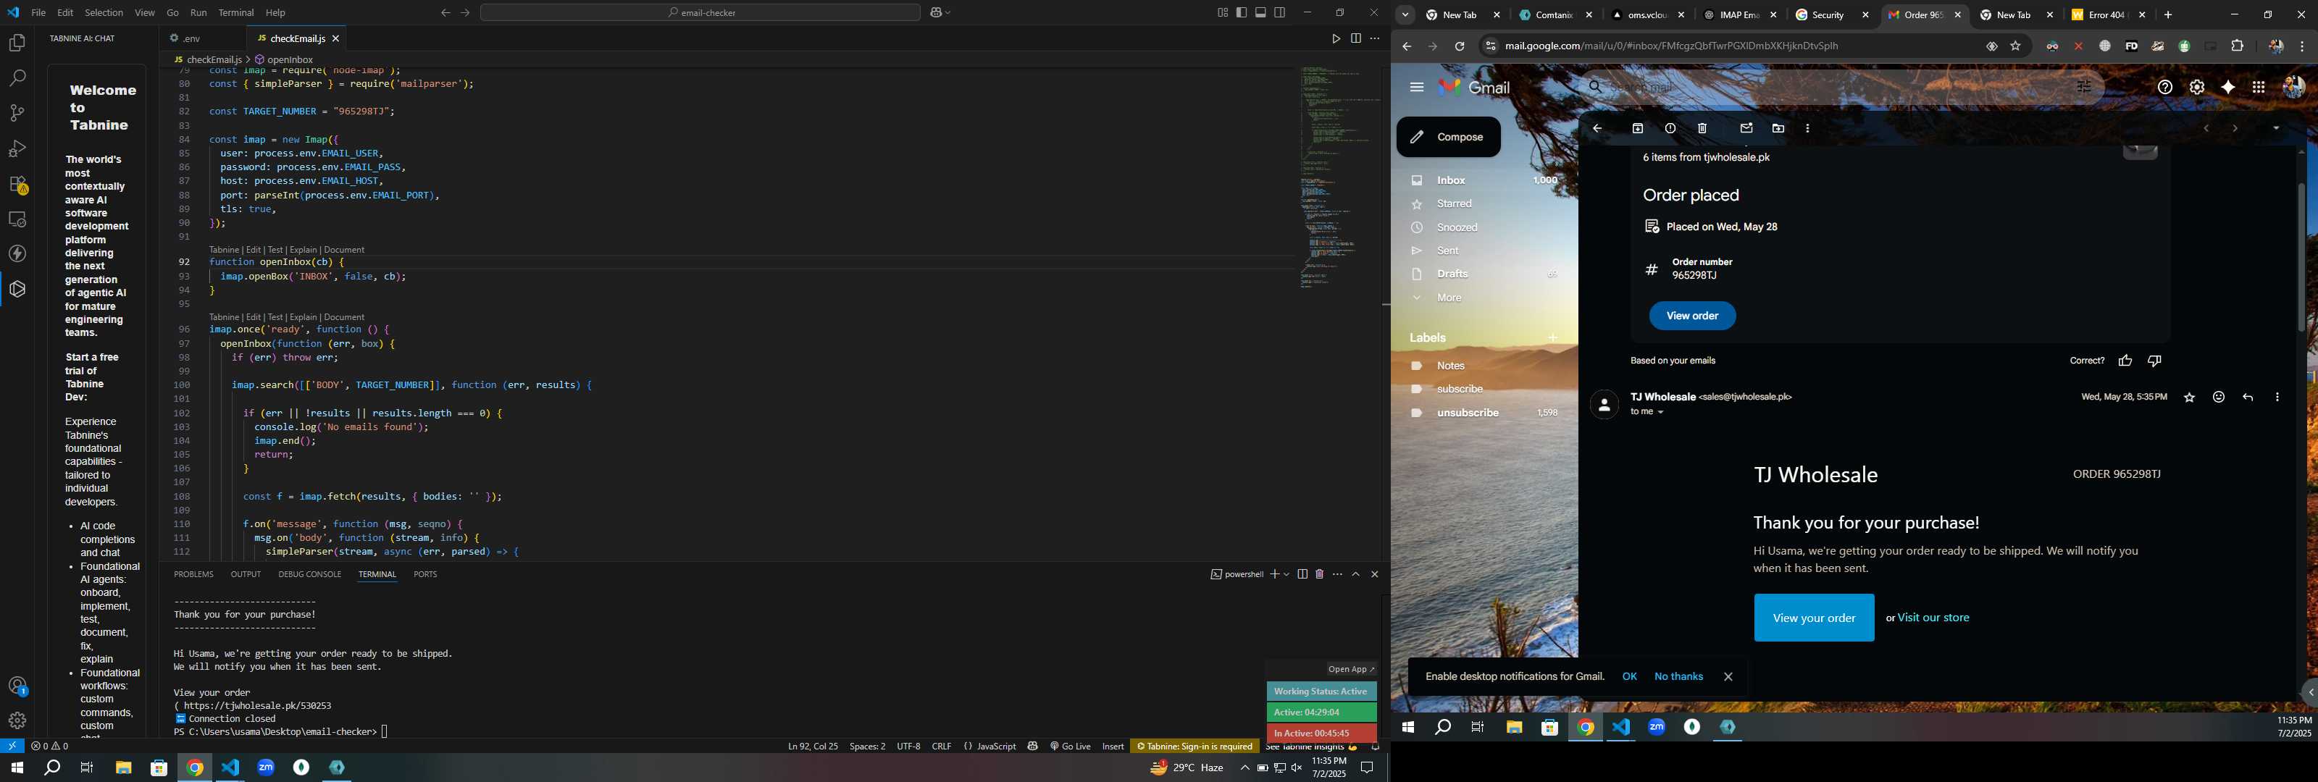Open Gmail support help icon
The height and width of the screenshot is (782, 2318).
[x=2165, y=88]
